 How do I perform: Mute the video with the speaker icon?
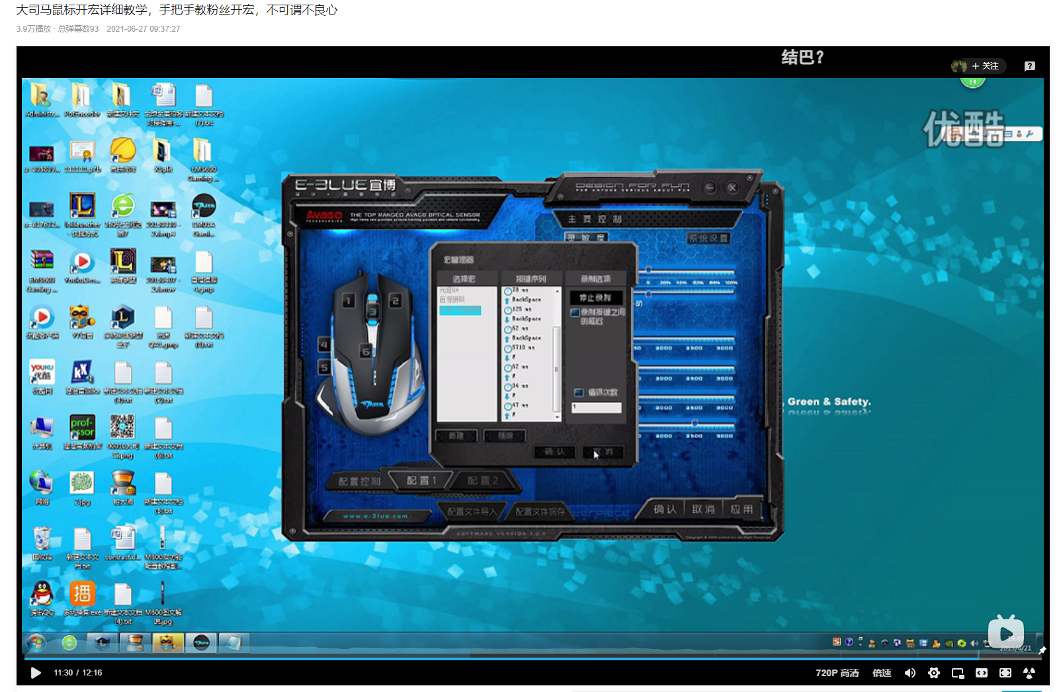pos(910,673)
